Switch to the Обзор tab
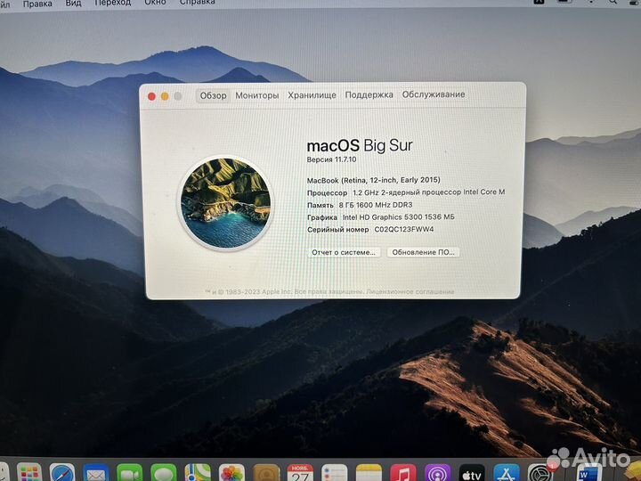This screenshot has width=641, height=481. (213, 95)
